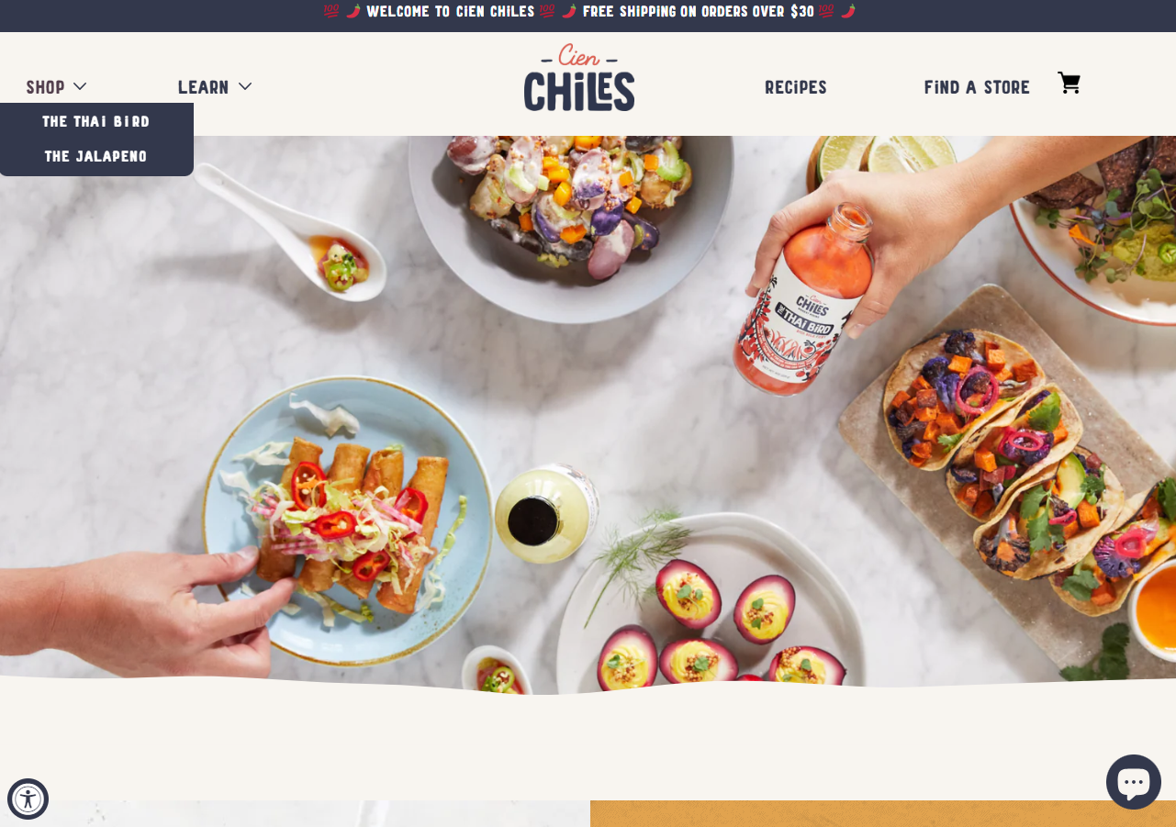The image size is (1176, 827).
Task: Click the yellow sauce bottle top in image
Action: click(532, 520)
